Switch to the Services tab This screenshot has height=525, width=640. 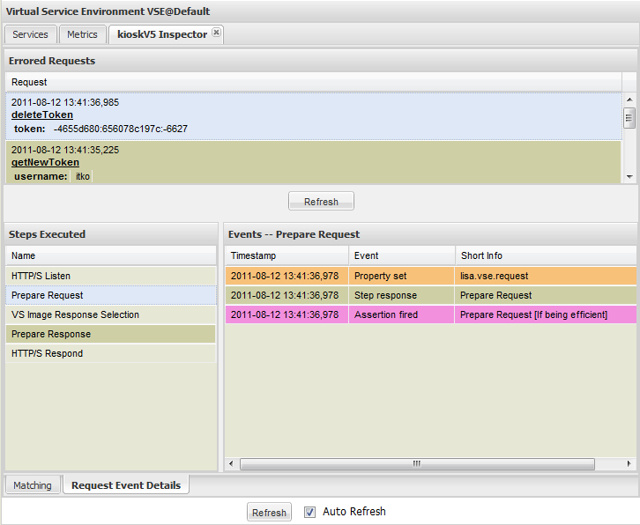point(31,34)
